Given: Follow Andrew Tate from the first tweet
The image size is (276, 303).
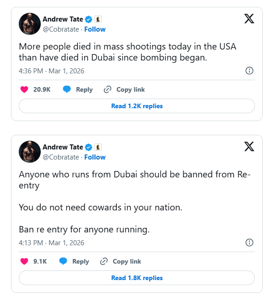Looking at the screenshot, I should tap(95, 29).
